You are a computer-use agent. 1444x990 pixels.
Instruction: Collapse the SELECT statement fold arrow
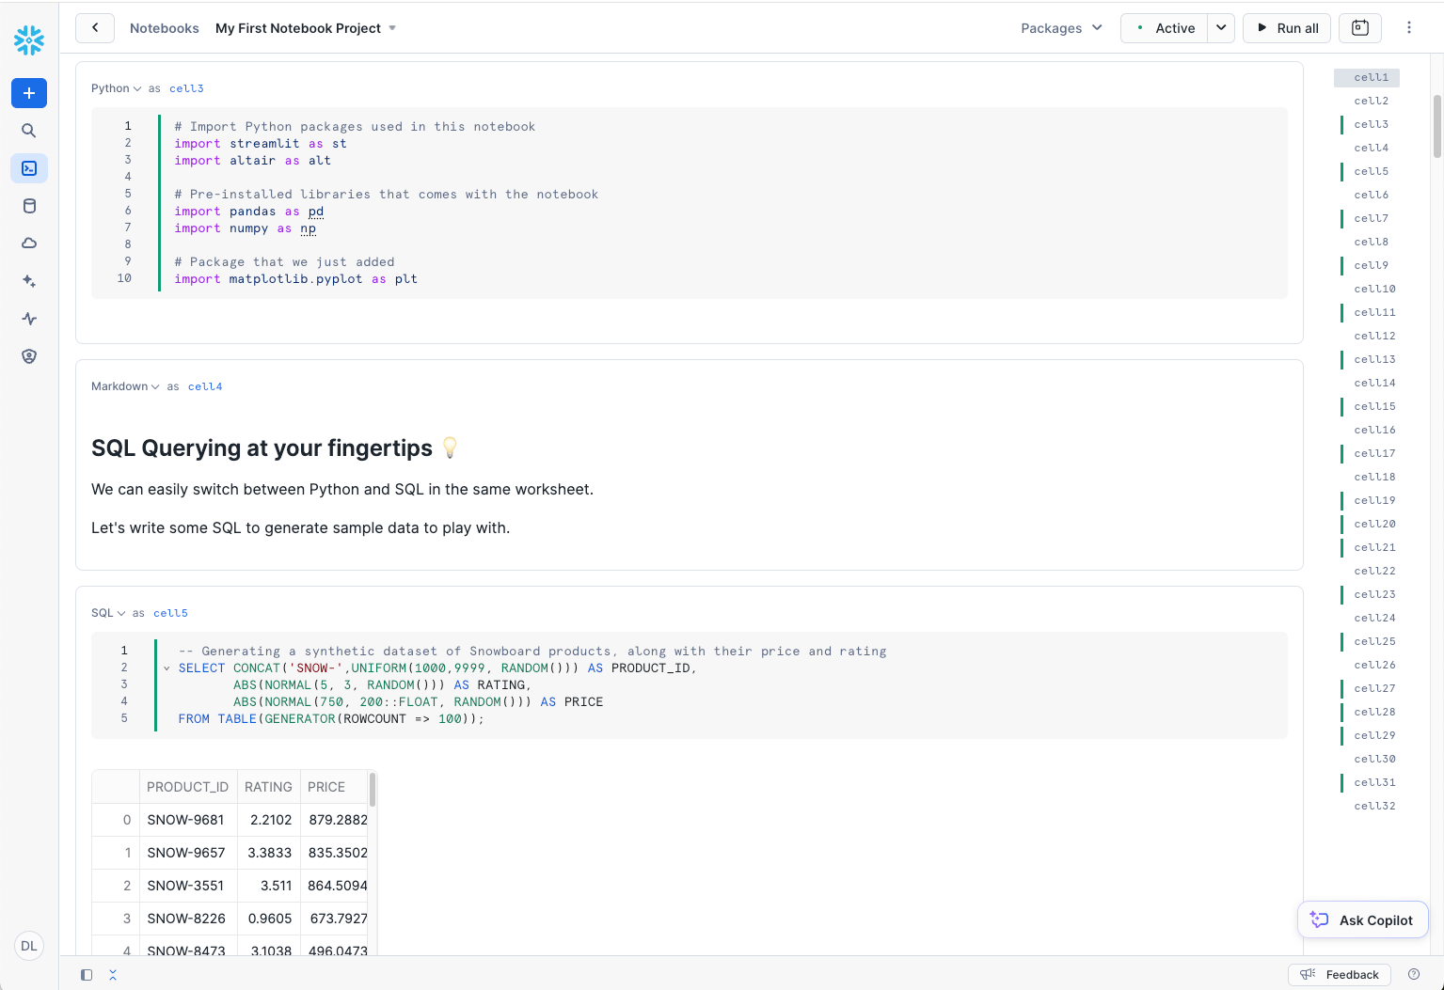pos(167,668)
